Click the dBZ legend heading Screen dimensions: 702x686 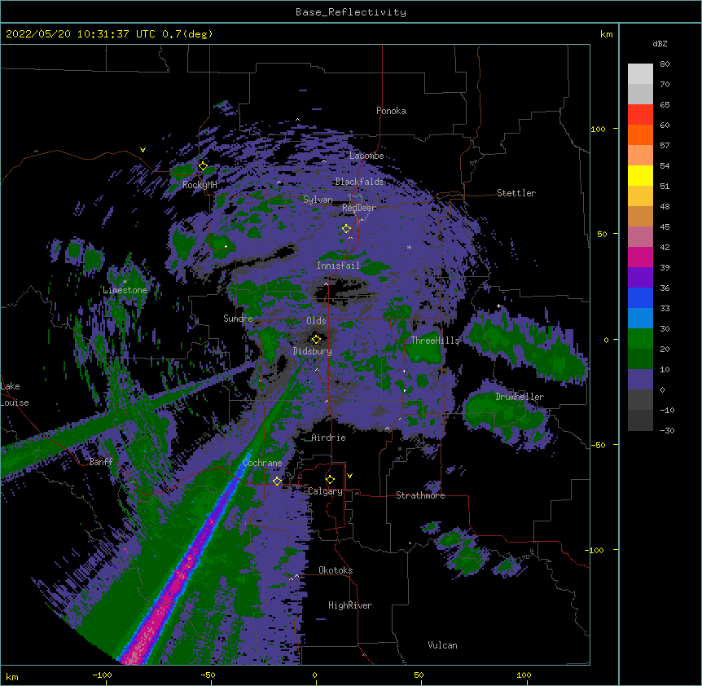tap(660, 44)
